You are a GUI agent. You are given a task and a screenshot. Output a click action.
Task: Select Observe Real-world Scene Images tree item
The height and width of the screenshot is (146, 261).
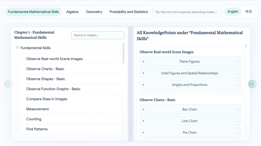[71, 59]
